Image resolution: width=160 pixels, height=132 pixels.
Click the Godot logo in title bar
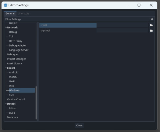6,5
